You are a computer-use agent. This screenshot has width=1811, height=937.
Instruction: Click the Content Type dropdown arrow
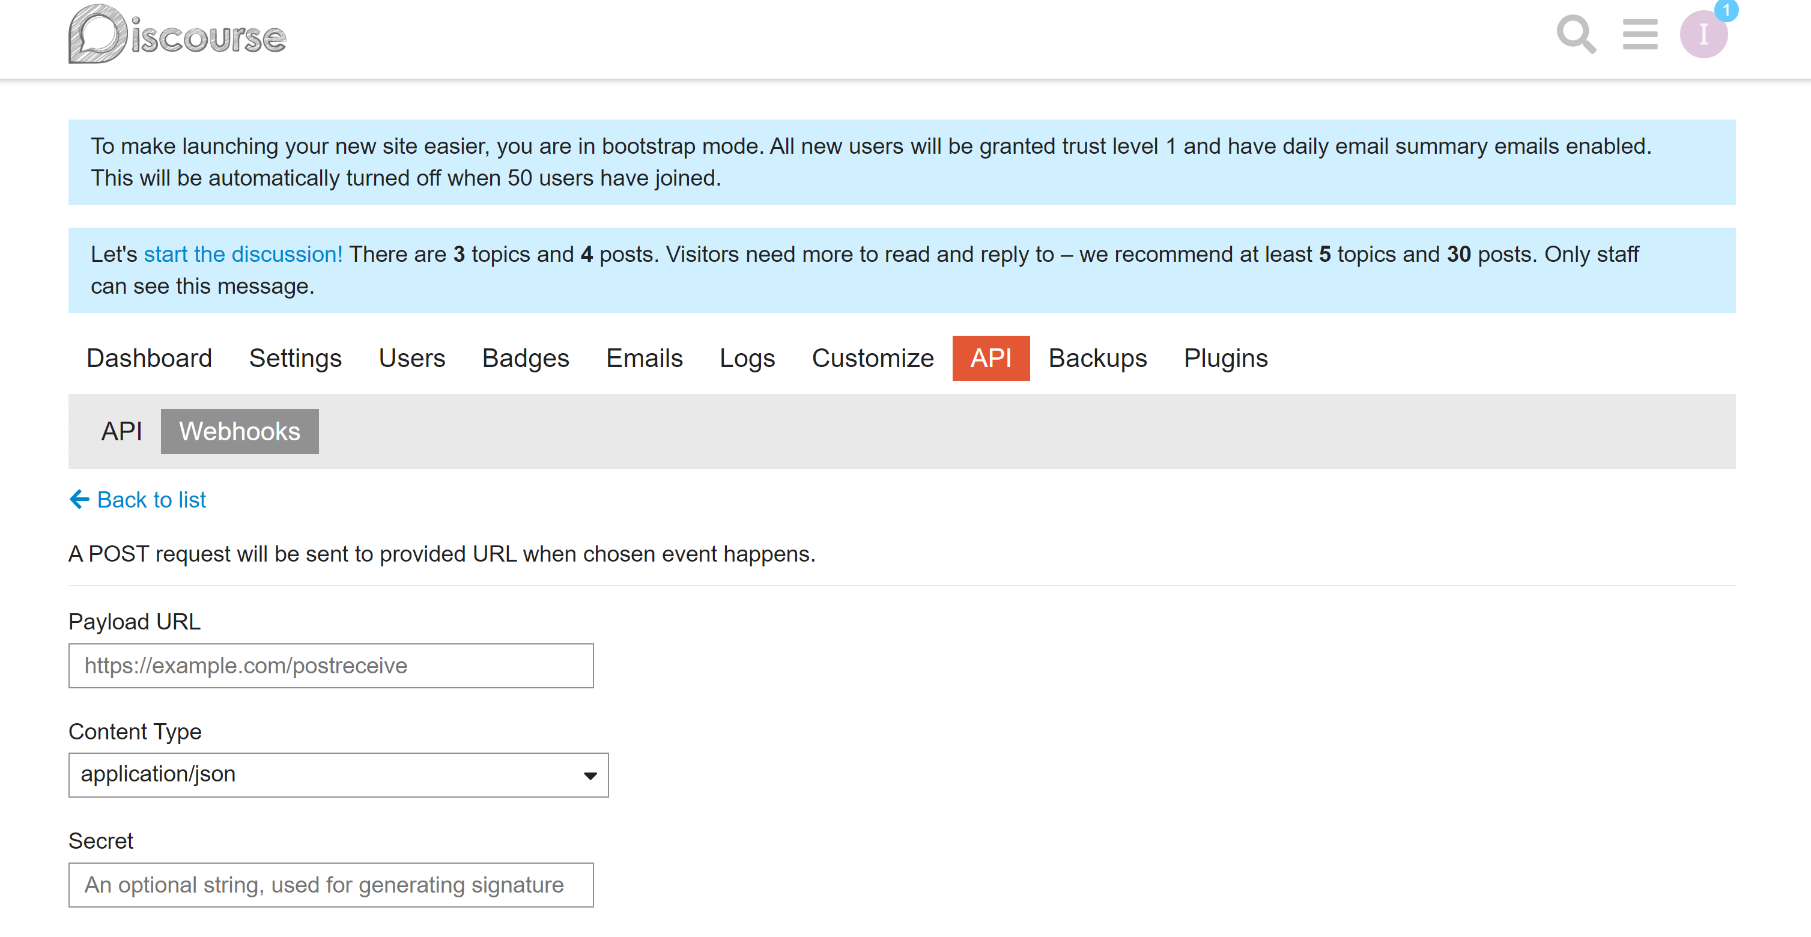coord(590,775)
